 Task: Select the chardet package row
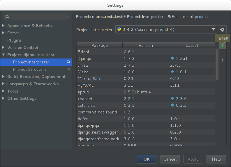coord(146,99)
